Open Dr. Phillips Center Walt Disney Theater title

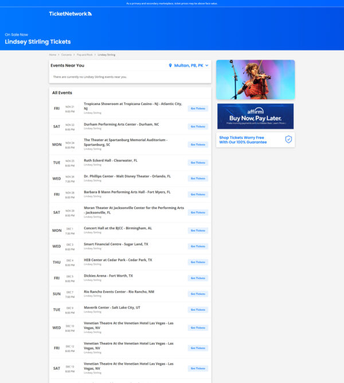(x=127, y=176)
